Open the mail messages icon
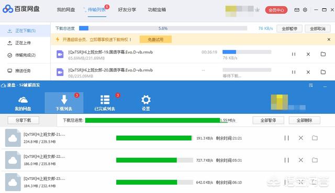Image resolution: width=335 pixels, height=193 pixels. (x=297, y=10)
